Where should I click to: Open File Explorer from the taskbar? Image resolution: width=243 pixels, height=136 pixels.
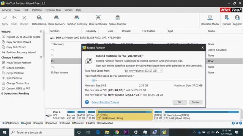(x=107, y=132)
